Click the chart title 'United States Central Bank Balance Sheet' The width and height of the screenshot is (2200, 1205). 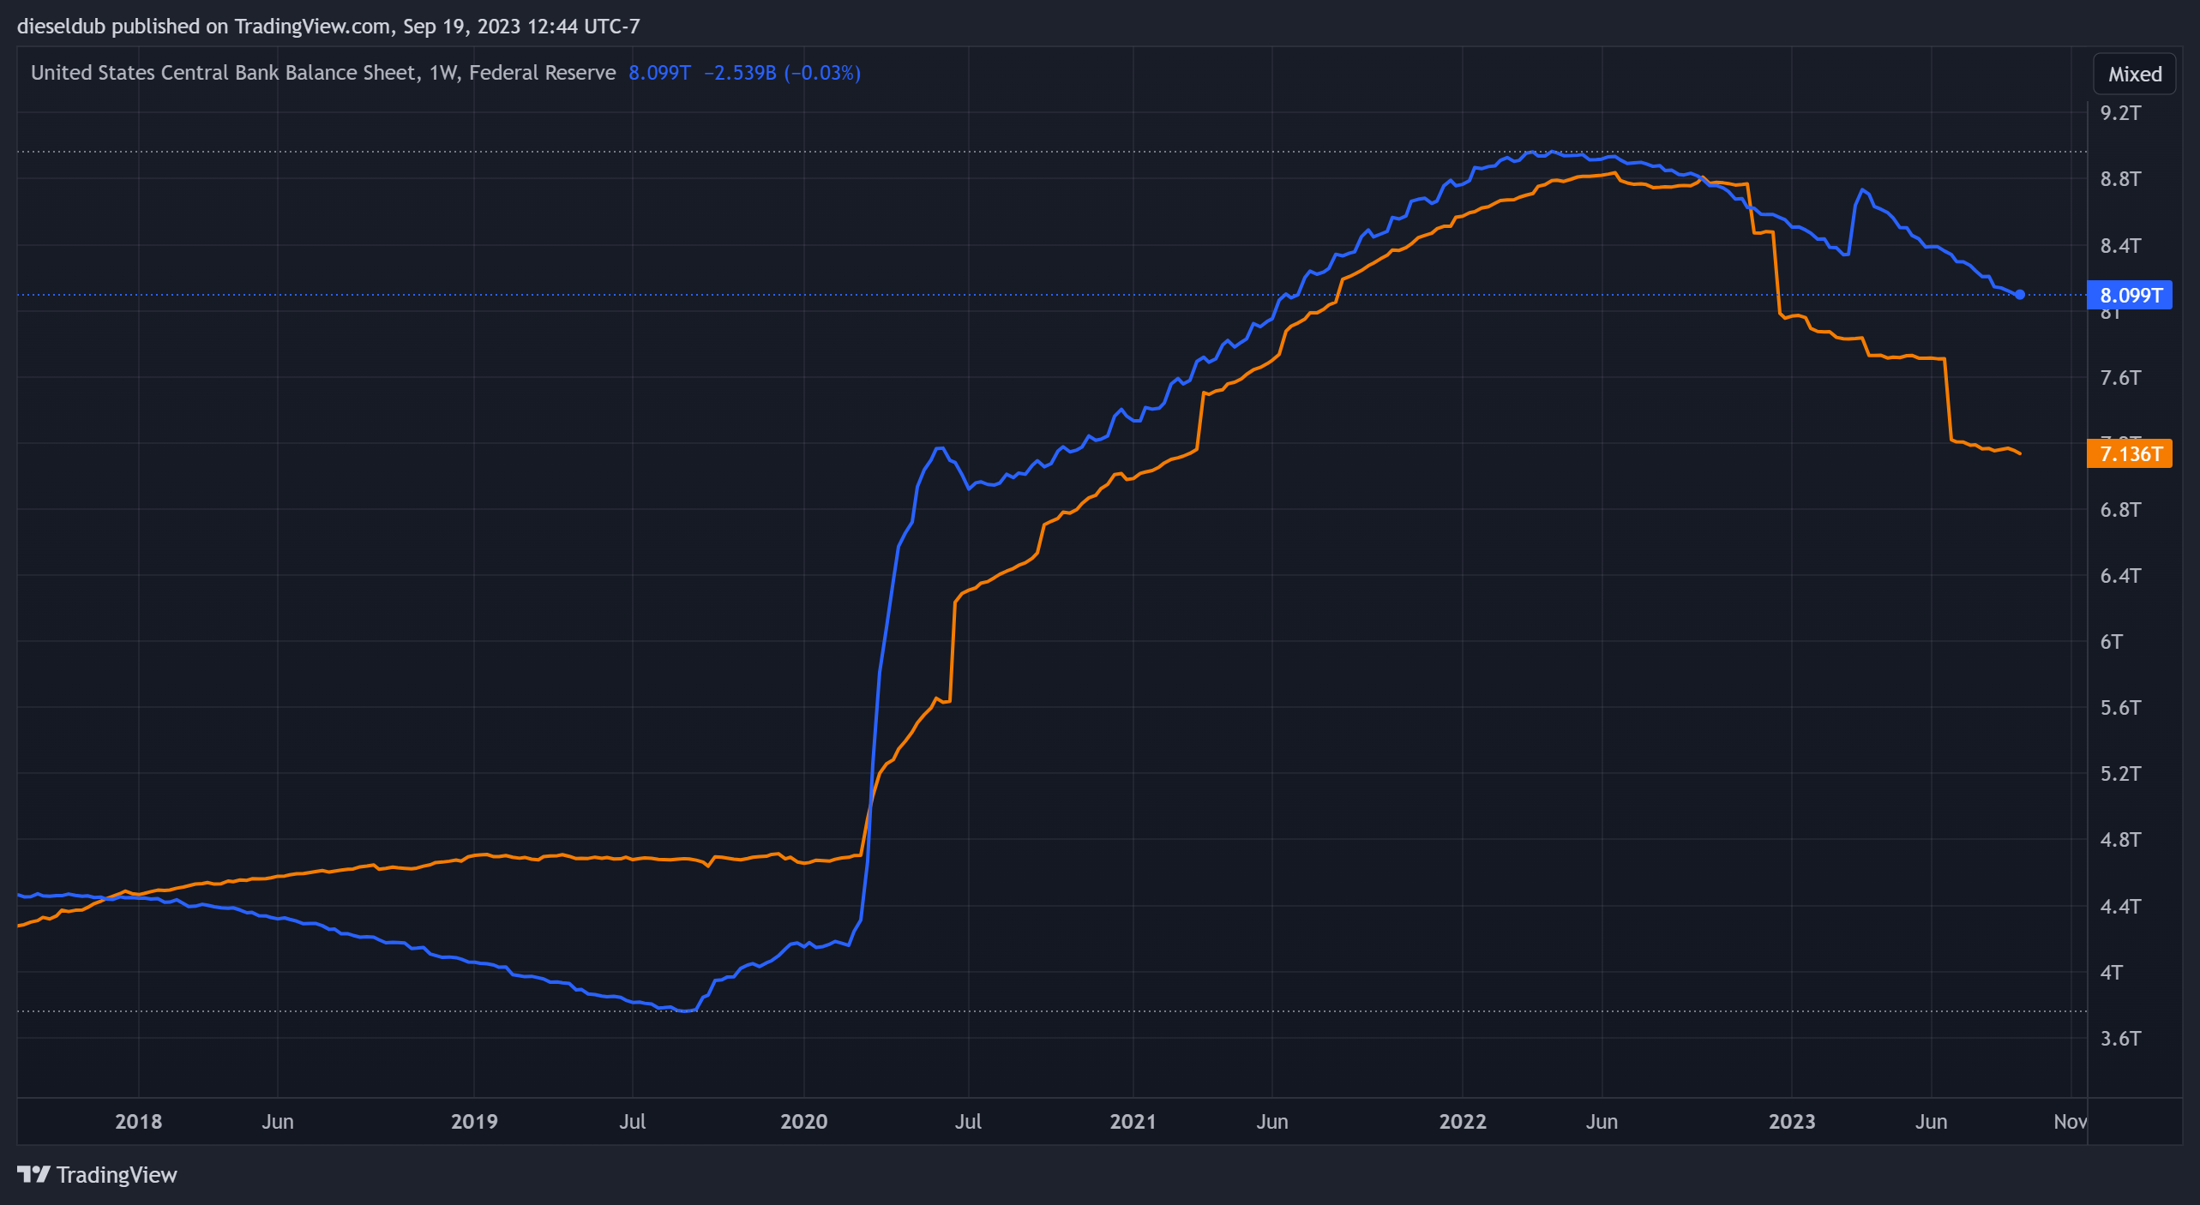pos(223,73)
